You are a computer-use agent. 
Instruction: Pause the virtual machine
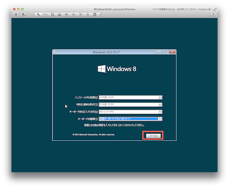coord(16,14)
